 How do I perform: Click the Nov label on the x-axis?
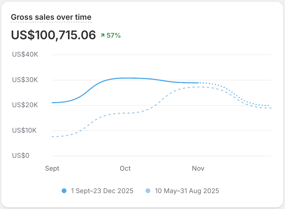pyautogui.click(x=198, y=168)
